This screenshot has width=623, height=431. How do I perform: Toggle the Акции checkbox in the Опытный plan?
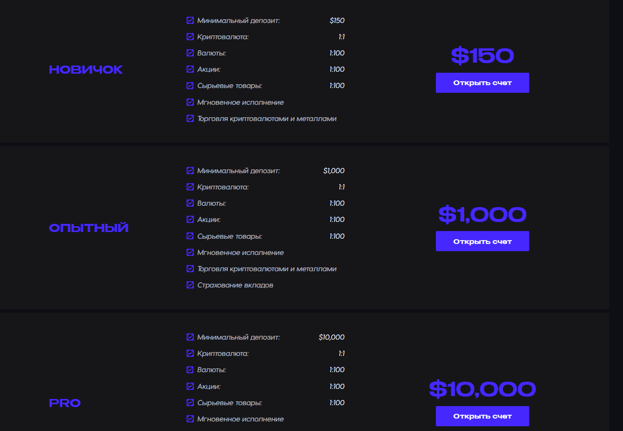[x=190, y=220]
